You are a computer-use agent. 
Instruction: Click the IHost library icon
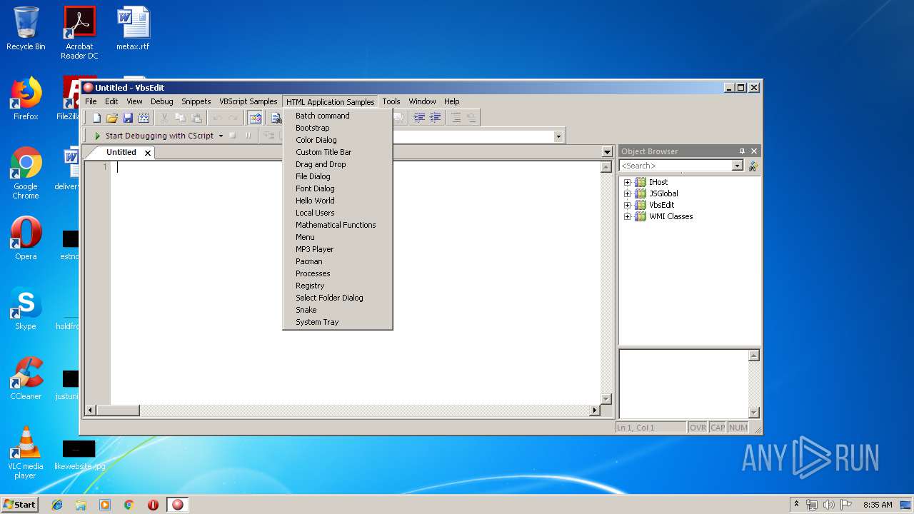click(641, 182)
